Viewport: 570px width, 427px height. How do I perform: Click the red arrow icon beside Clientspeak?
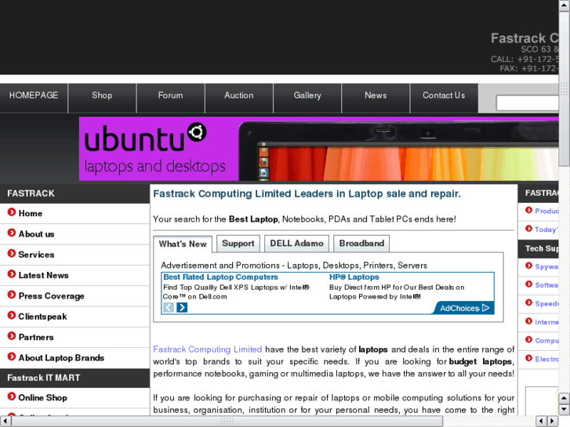click(x=12, y=315)
